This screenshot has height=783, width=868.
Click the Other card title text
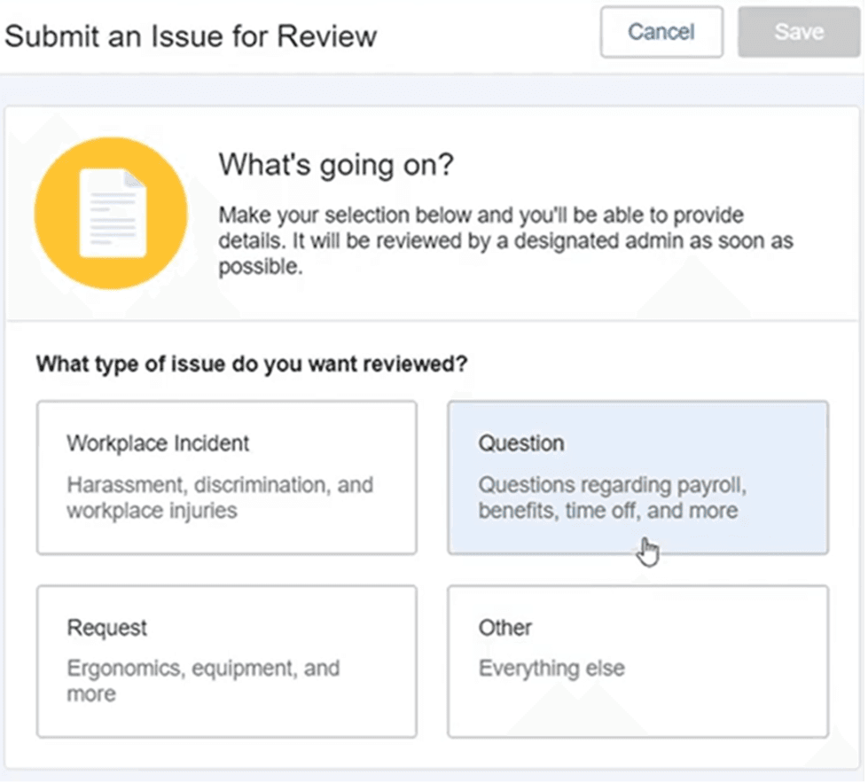(x=504, y=628)
